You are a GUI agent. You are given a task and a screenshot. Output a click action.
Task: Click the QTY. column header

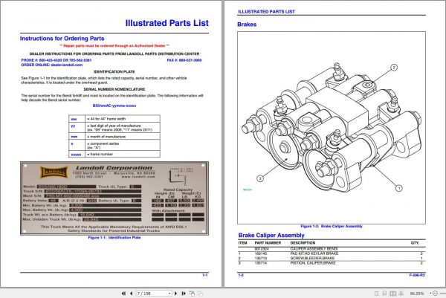click(415, 243)
